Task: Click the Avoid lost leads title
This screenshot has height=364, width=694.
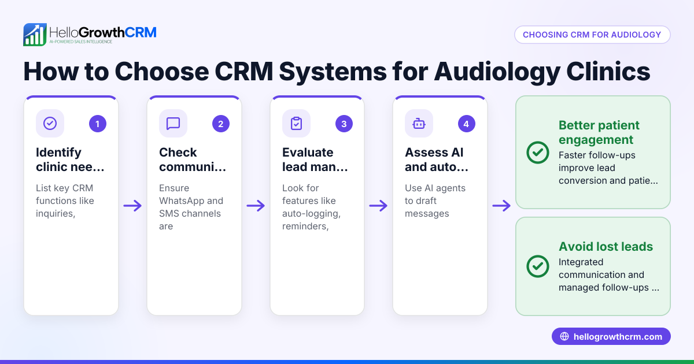Action: point(606,247)
